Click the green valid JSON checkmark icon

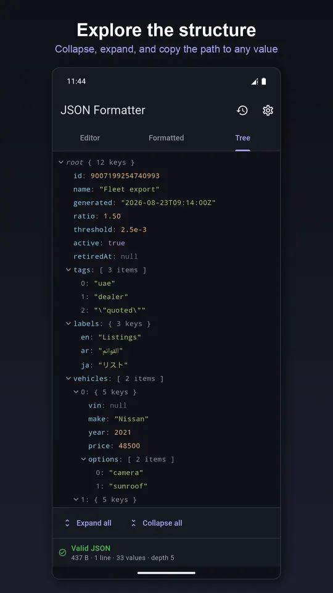[63, 552]
